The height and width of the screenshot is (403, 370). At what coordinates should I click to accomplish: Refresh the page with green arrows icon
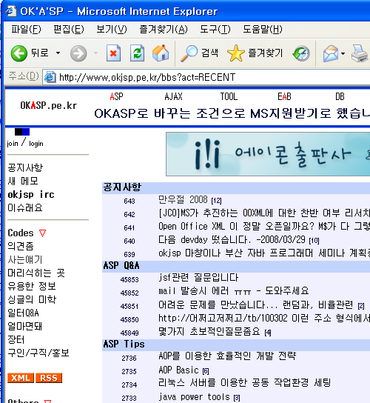pyautogui.click(x=137, y=53)
